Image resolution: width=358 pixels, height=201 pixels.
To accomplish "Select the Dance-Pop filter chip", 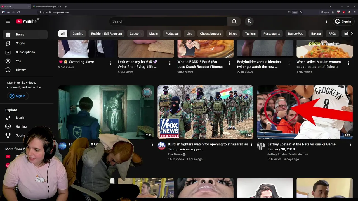I will click(x=296, y=34).
